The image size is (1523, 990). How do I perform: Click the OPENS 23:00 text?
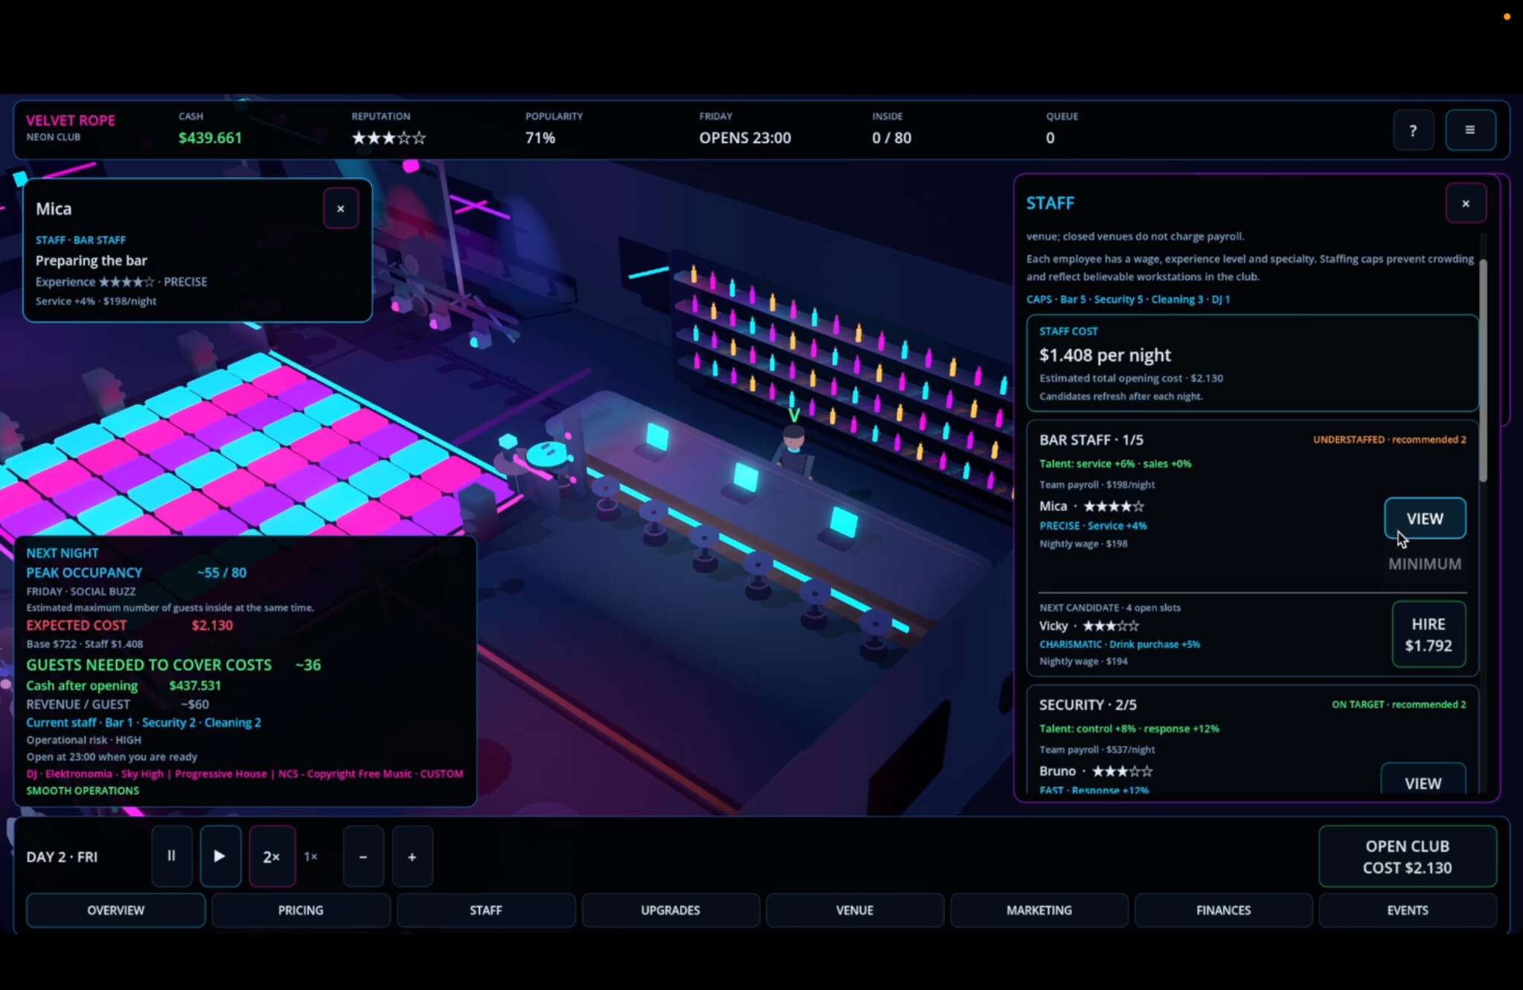point(745,138)
